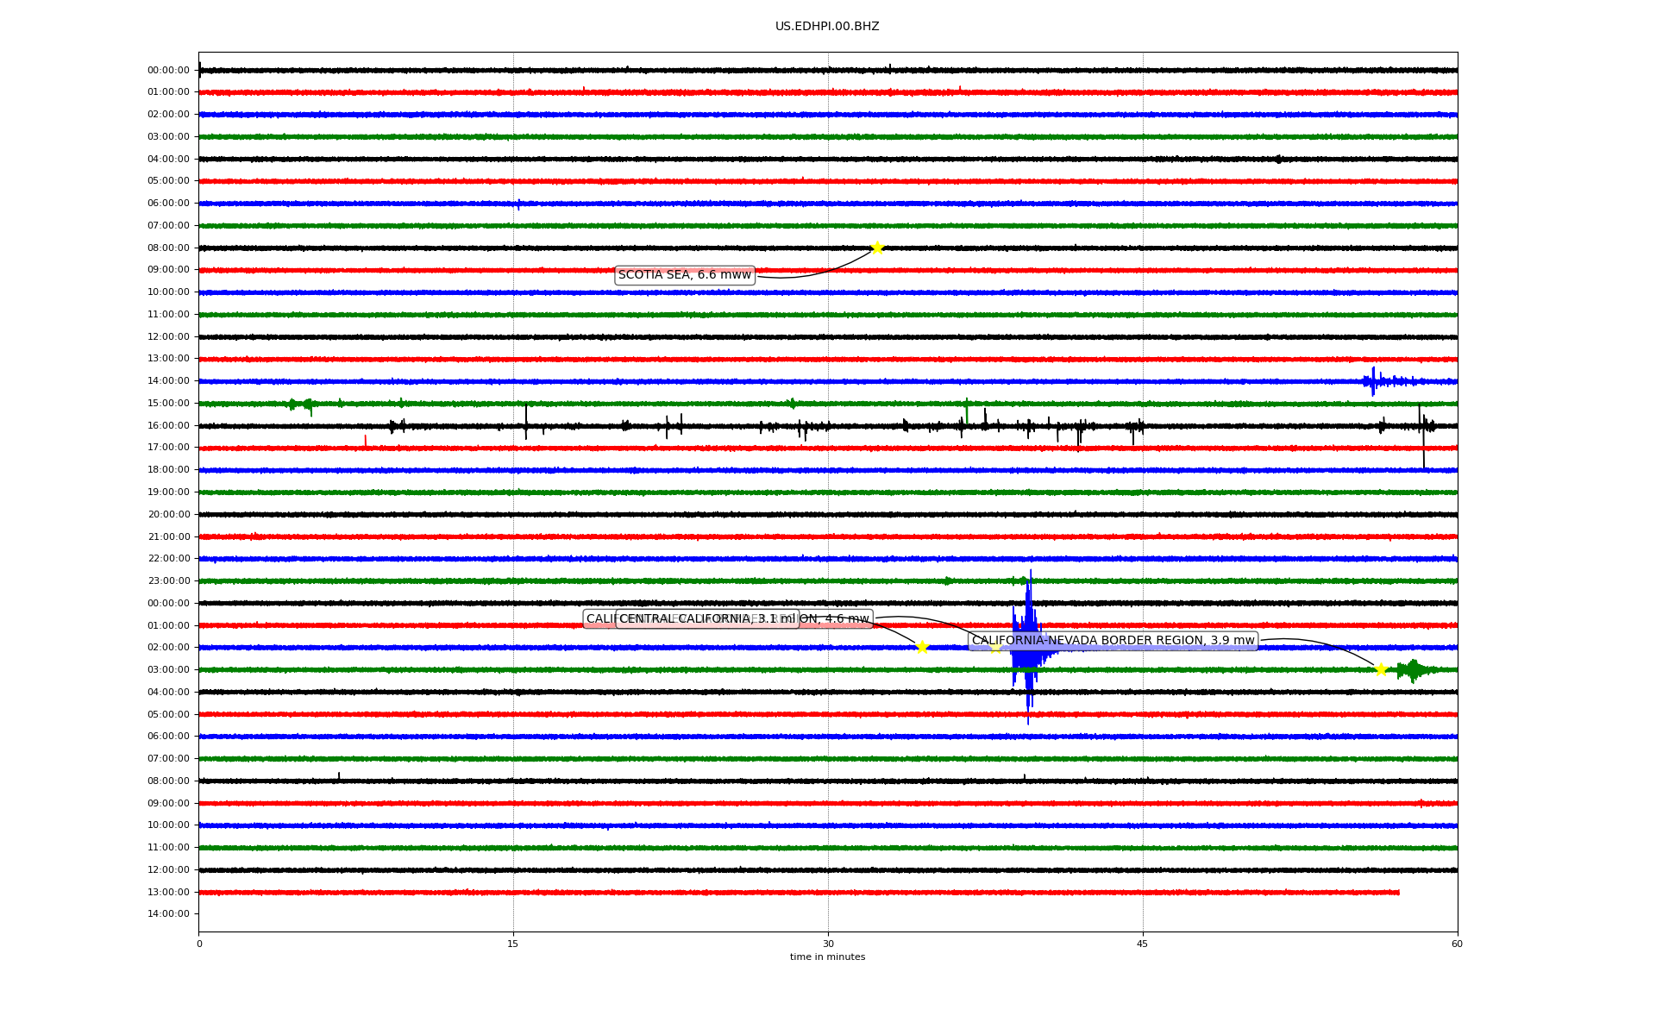Image resolution: width=1656 pixels, height=1035 pixels.
Task: Click the 19:00:00 time axis label
Action: pyautogui.click(x=168, y=492)
